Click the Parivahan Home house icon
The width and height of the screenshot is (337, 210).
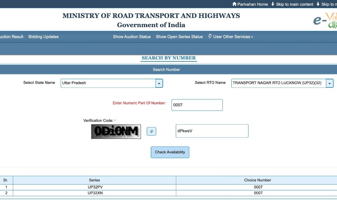coord(234,4)
